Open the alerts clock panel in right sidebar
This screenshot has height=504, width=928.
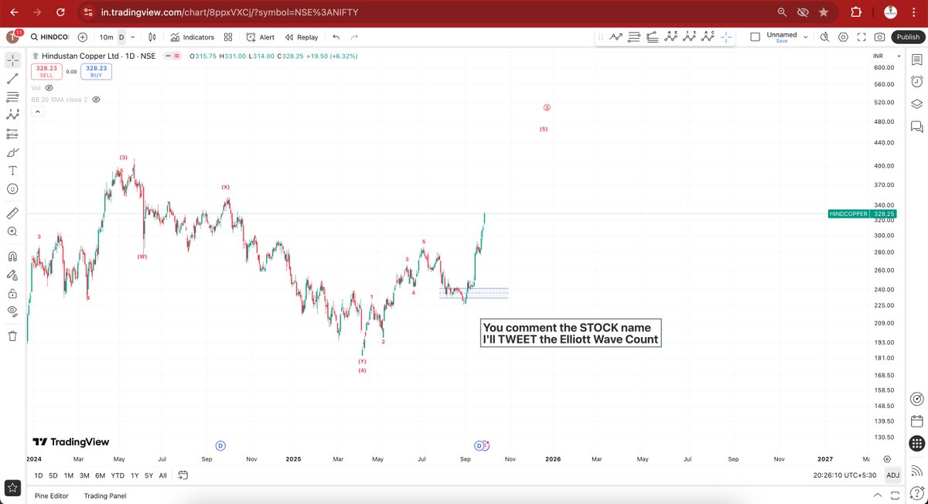(916, 81)
